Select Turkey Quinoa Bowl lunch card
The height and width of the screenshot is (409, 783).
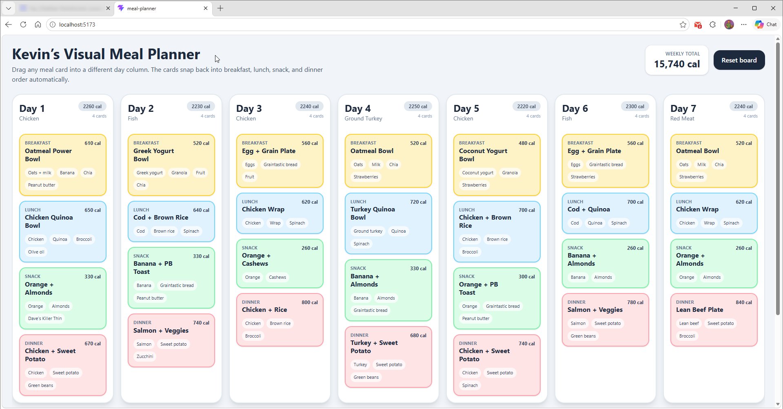click(388, 223)
